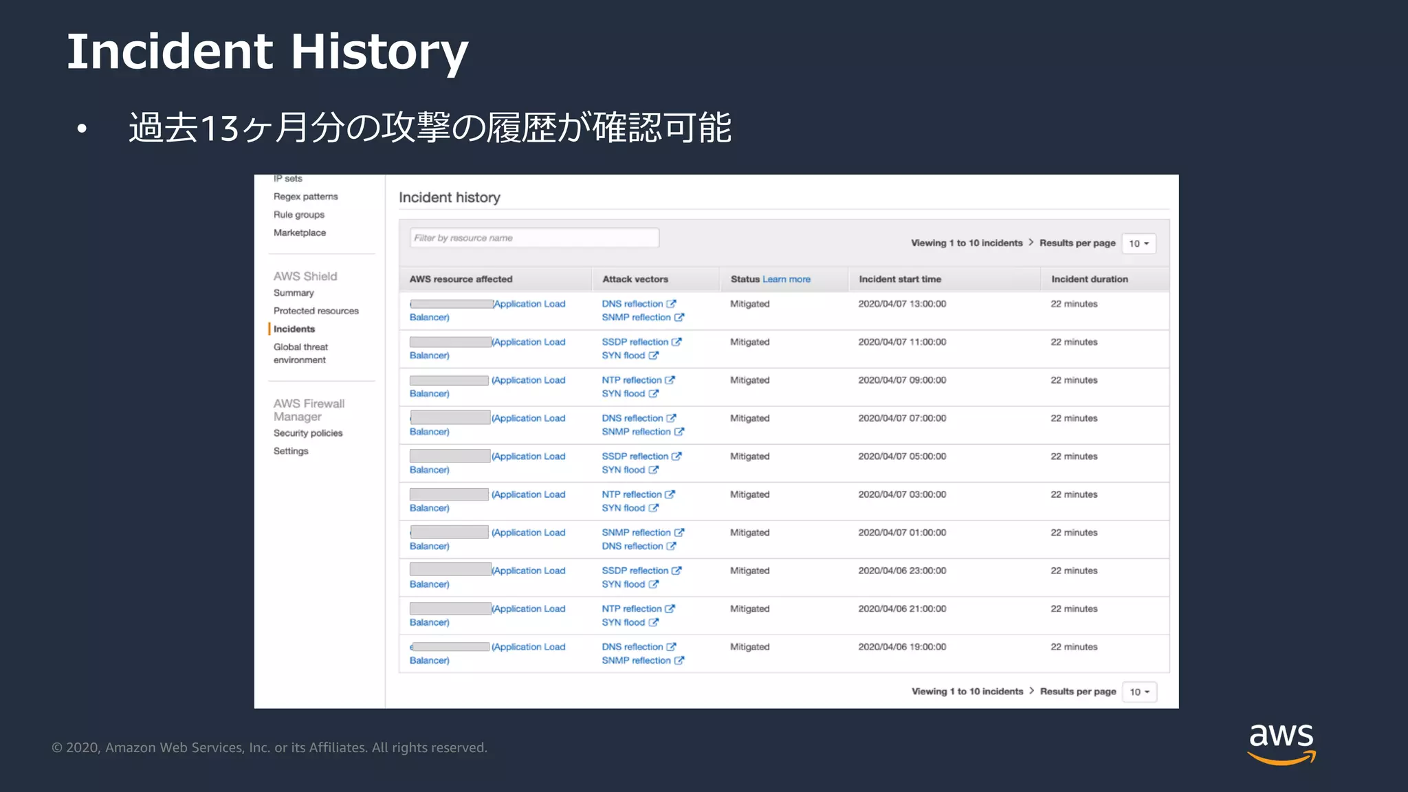Open external link icon beside SYN flood in 11:00:00 row

(654, 355)
